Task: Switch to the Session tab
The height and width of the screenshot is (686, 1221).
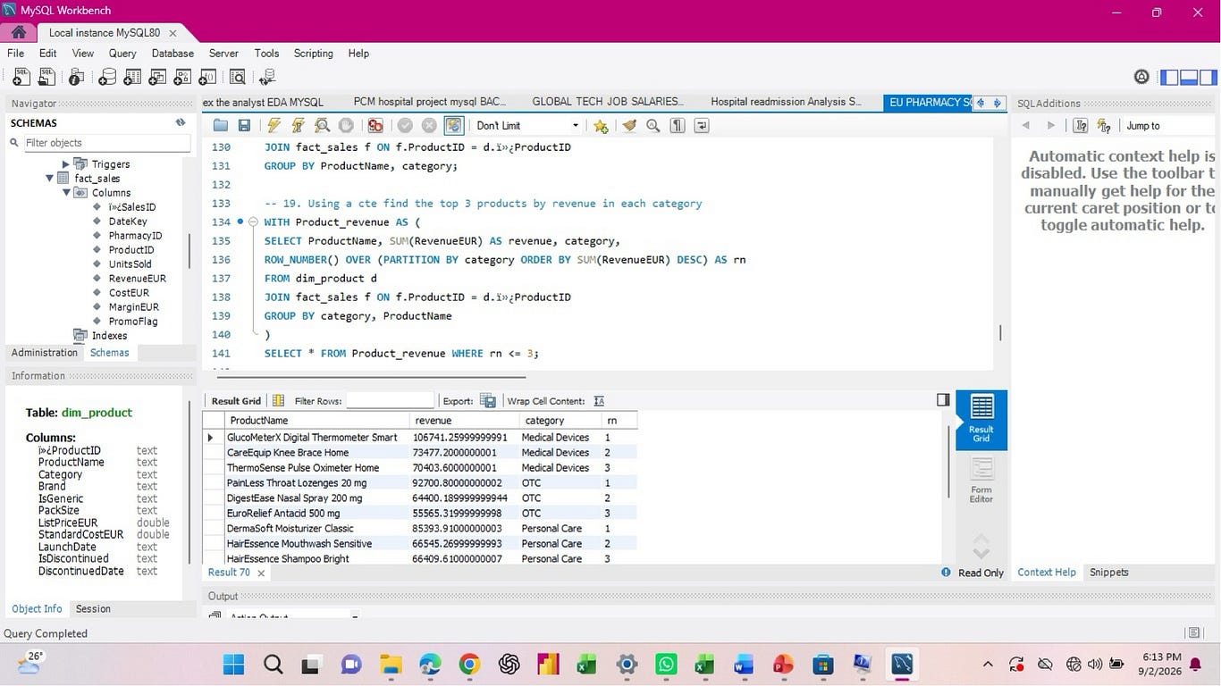Action: [93, 609]
